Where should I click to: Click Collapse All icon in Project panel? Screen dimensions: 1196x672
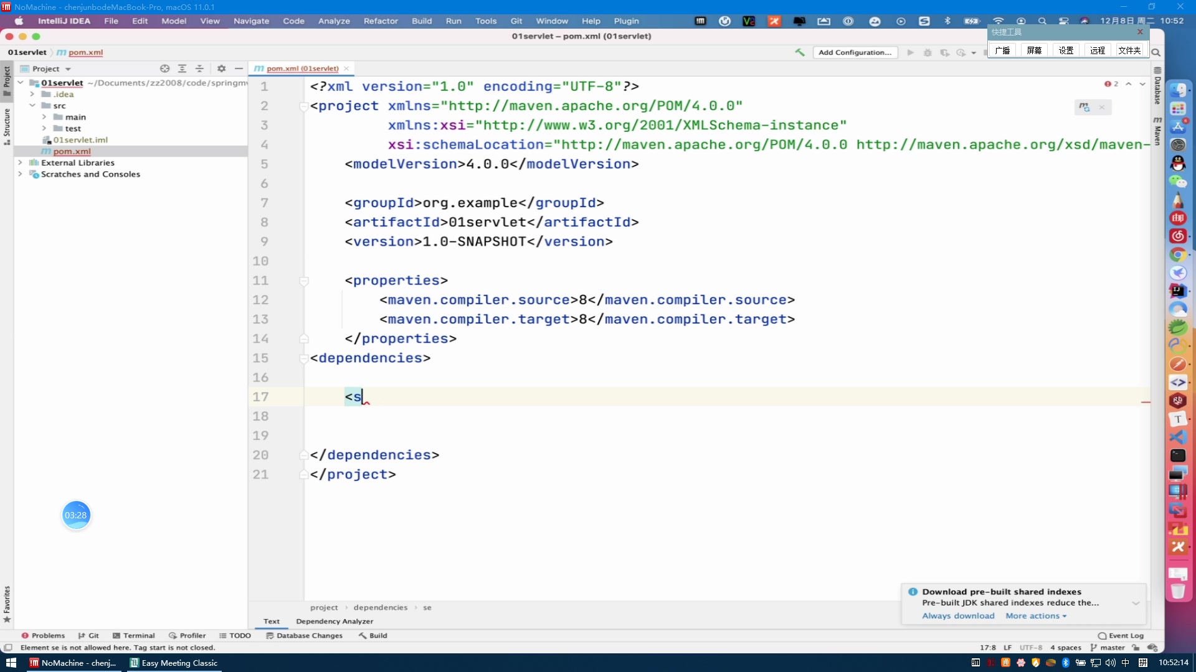click(x=199, y=68)
